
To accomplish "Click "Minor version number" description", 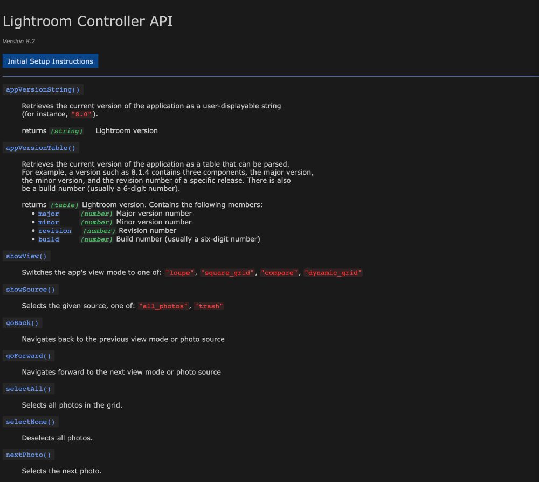I will pyautogui.click(x=154, y=222).
